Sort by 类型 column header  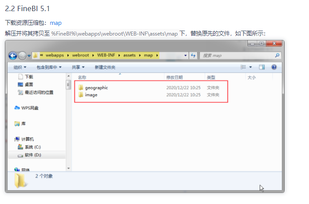(211, 77)
